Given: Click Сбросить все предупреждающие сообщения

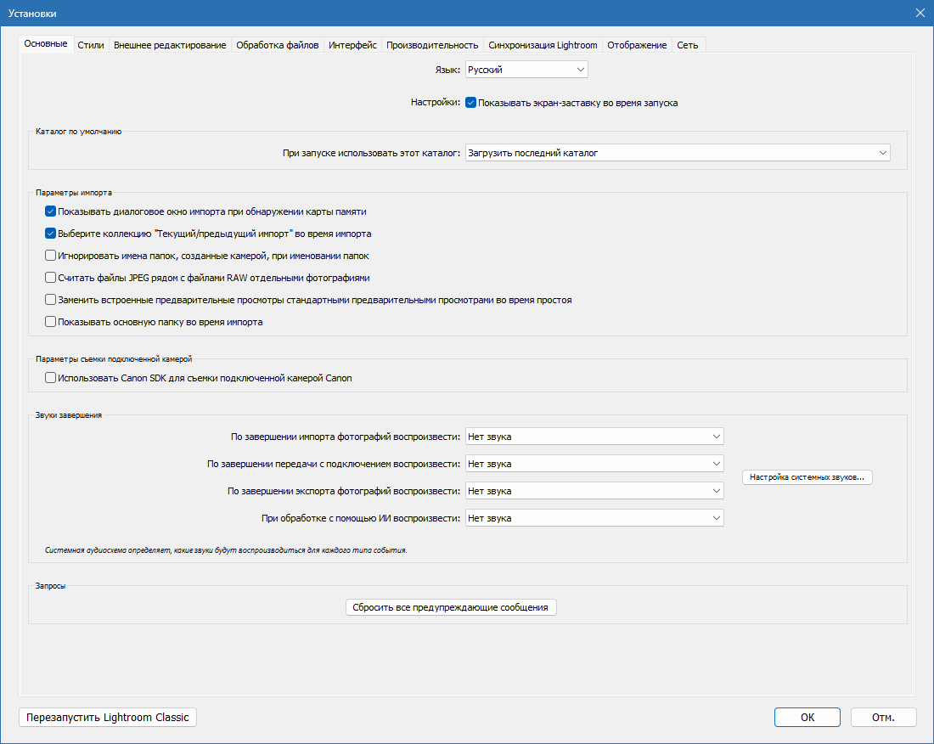Looking at the screenshot, I should (451, 607).
